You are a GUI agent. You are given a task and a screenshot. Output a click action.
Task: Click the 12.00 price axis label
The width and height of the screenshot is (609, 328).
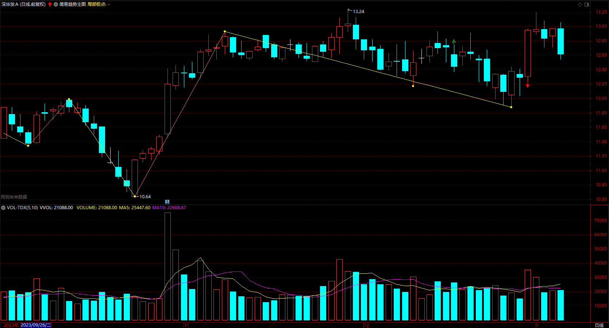click(601, 98)
